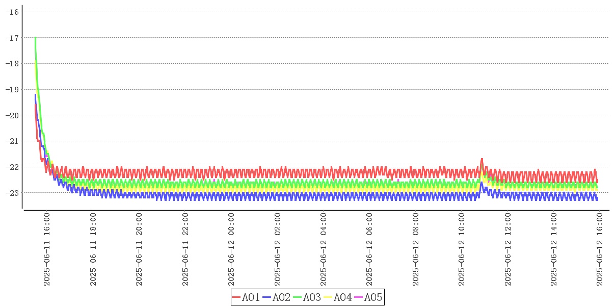
Task: Toggle the A01 series legend label
Action: pyautogui.click(x=251, y=297)
